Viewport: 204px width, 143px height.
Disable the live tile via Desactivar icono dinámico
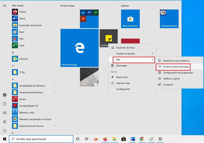click(176, 61)
